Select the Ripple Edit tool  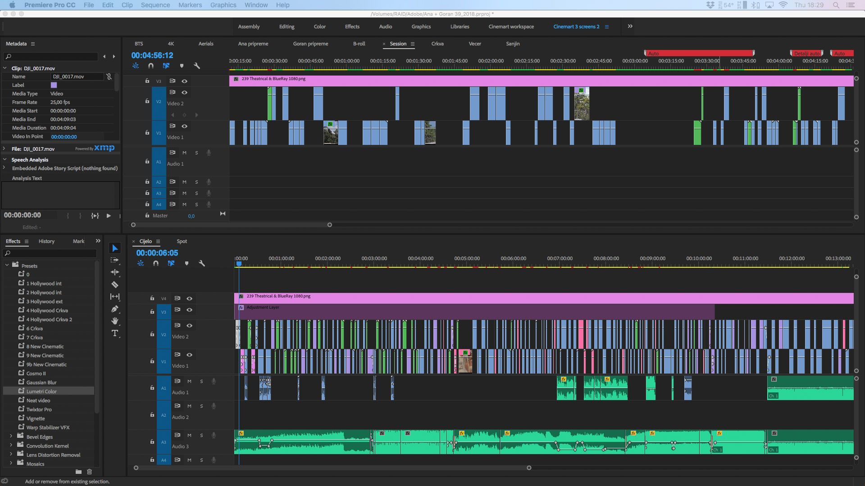(115, 272)
